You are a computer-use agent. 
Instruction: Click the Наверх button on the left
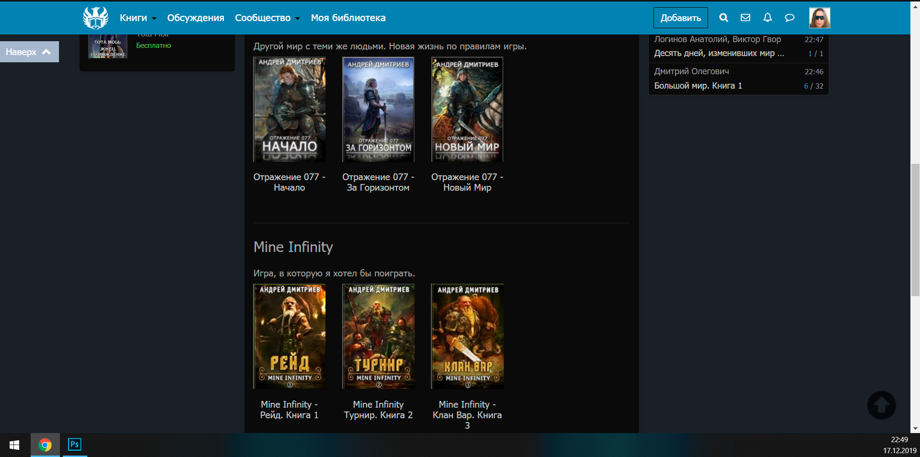(x=29, y=52)
